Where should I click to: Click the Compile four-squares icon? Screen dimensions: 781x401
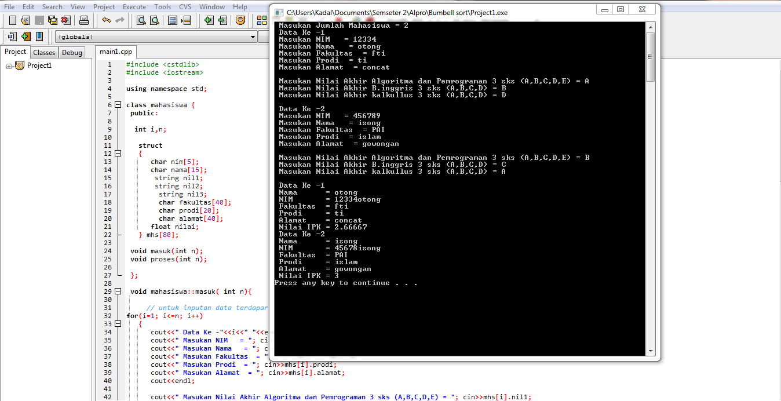261,20
